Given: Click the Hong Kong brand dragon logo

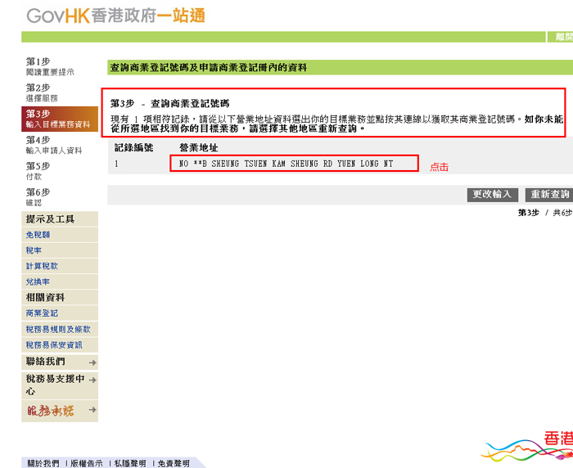Looking at the screenshot, I should point(527,446).
